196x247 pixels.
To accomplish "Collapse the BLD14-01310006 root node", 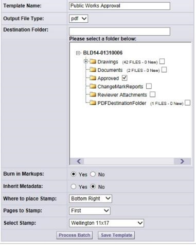I will point(78,53).
